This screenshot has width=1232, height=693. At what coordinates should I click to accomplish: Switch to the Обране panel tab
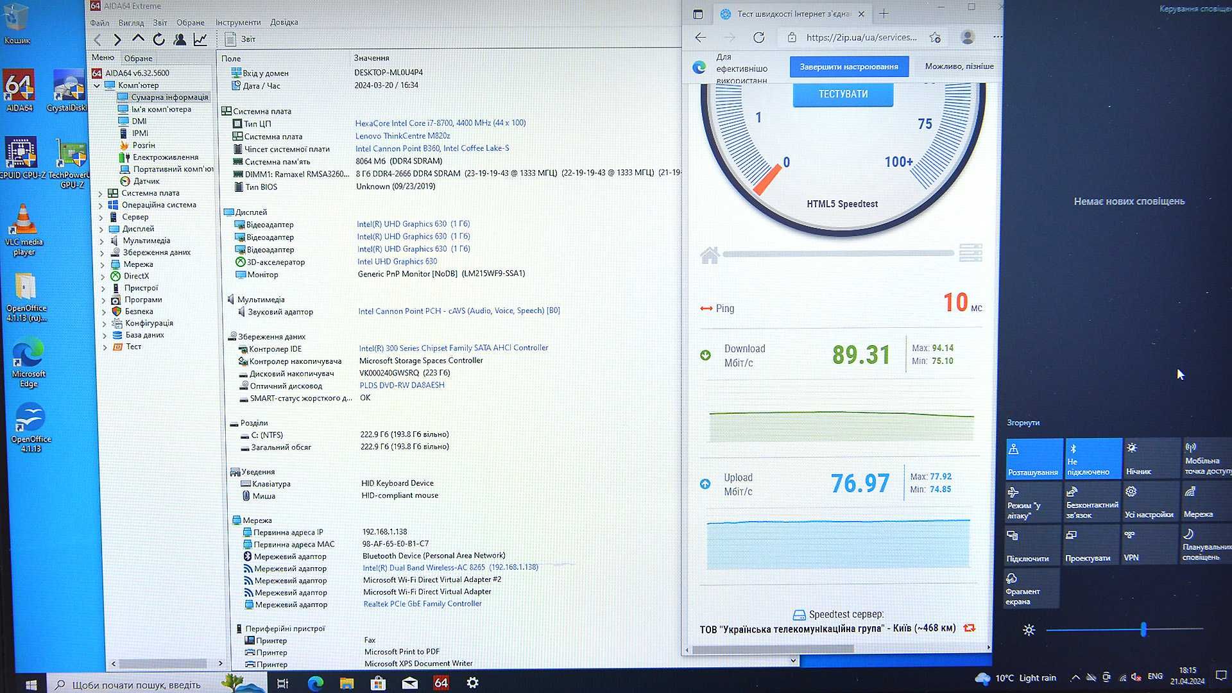point(138,58)
